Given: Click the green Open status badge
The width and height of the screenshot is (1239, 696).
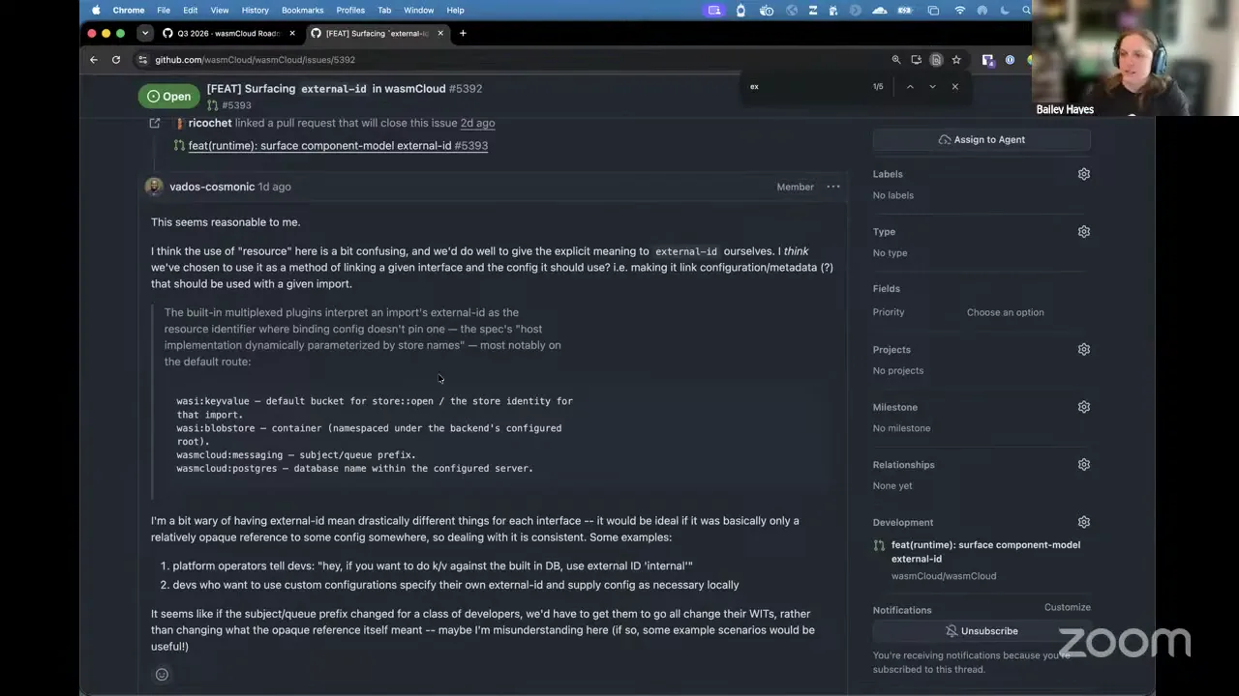Looking at the screenshot, I should [168, 96].
